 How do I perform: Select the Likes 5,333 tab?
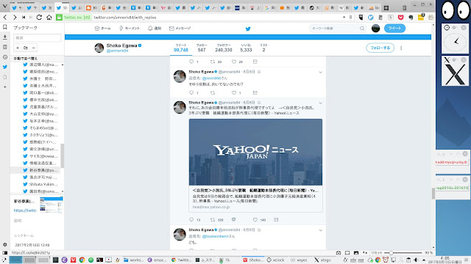tap(246, 48)
